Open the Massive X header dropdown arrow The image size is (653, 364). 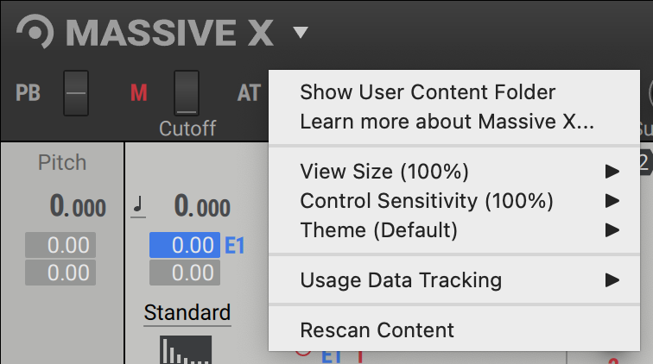[x=300, y=34]
